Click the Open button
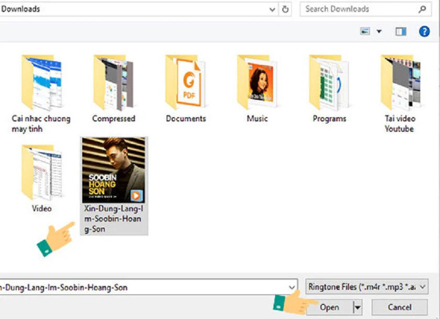The image size is (440, 319). 329,307
